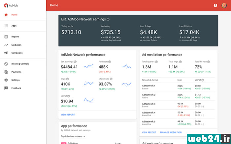Screen dimensions: 231x144
Task: Click the help icon next to Est. earnings
Action: coord(75,62)
